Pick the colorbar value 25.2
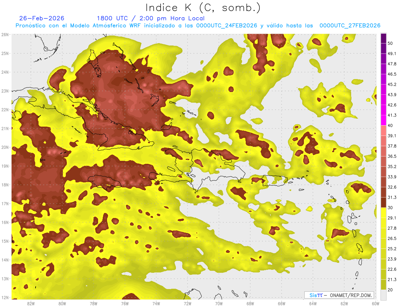This screenshot has height=308, width=399. pyautogui.click(x=392, y=249)
